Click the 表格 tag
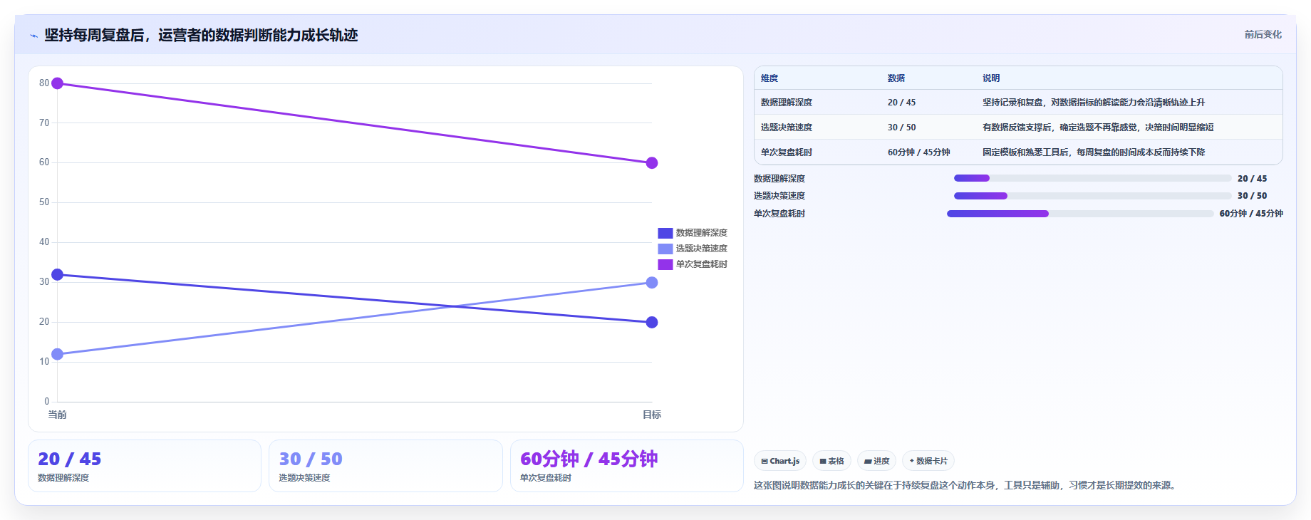Image resolution: width=1311 pixels, height=520 pixels. (831, 461)
